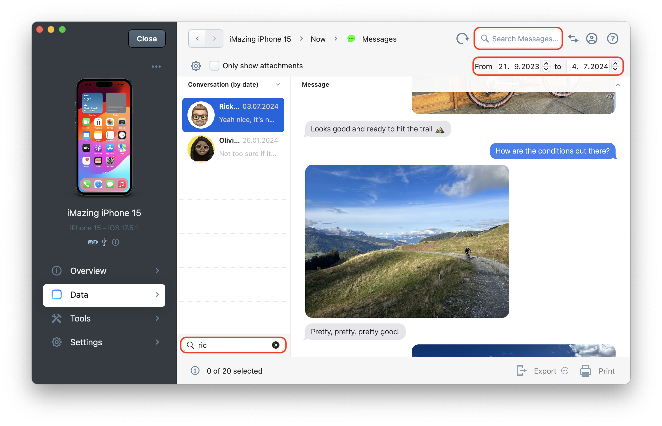The height and width of the screenshot is (426, 662).
Task: Open the help question mark icon
Action: click(x=613, y=39)
